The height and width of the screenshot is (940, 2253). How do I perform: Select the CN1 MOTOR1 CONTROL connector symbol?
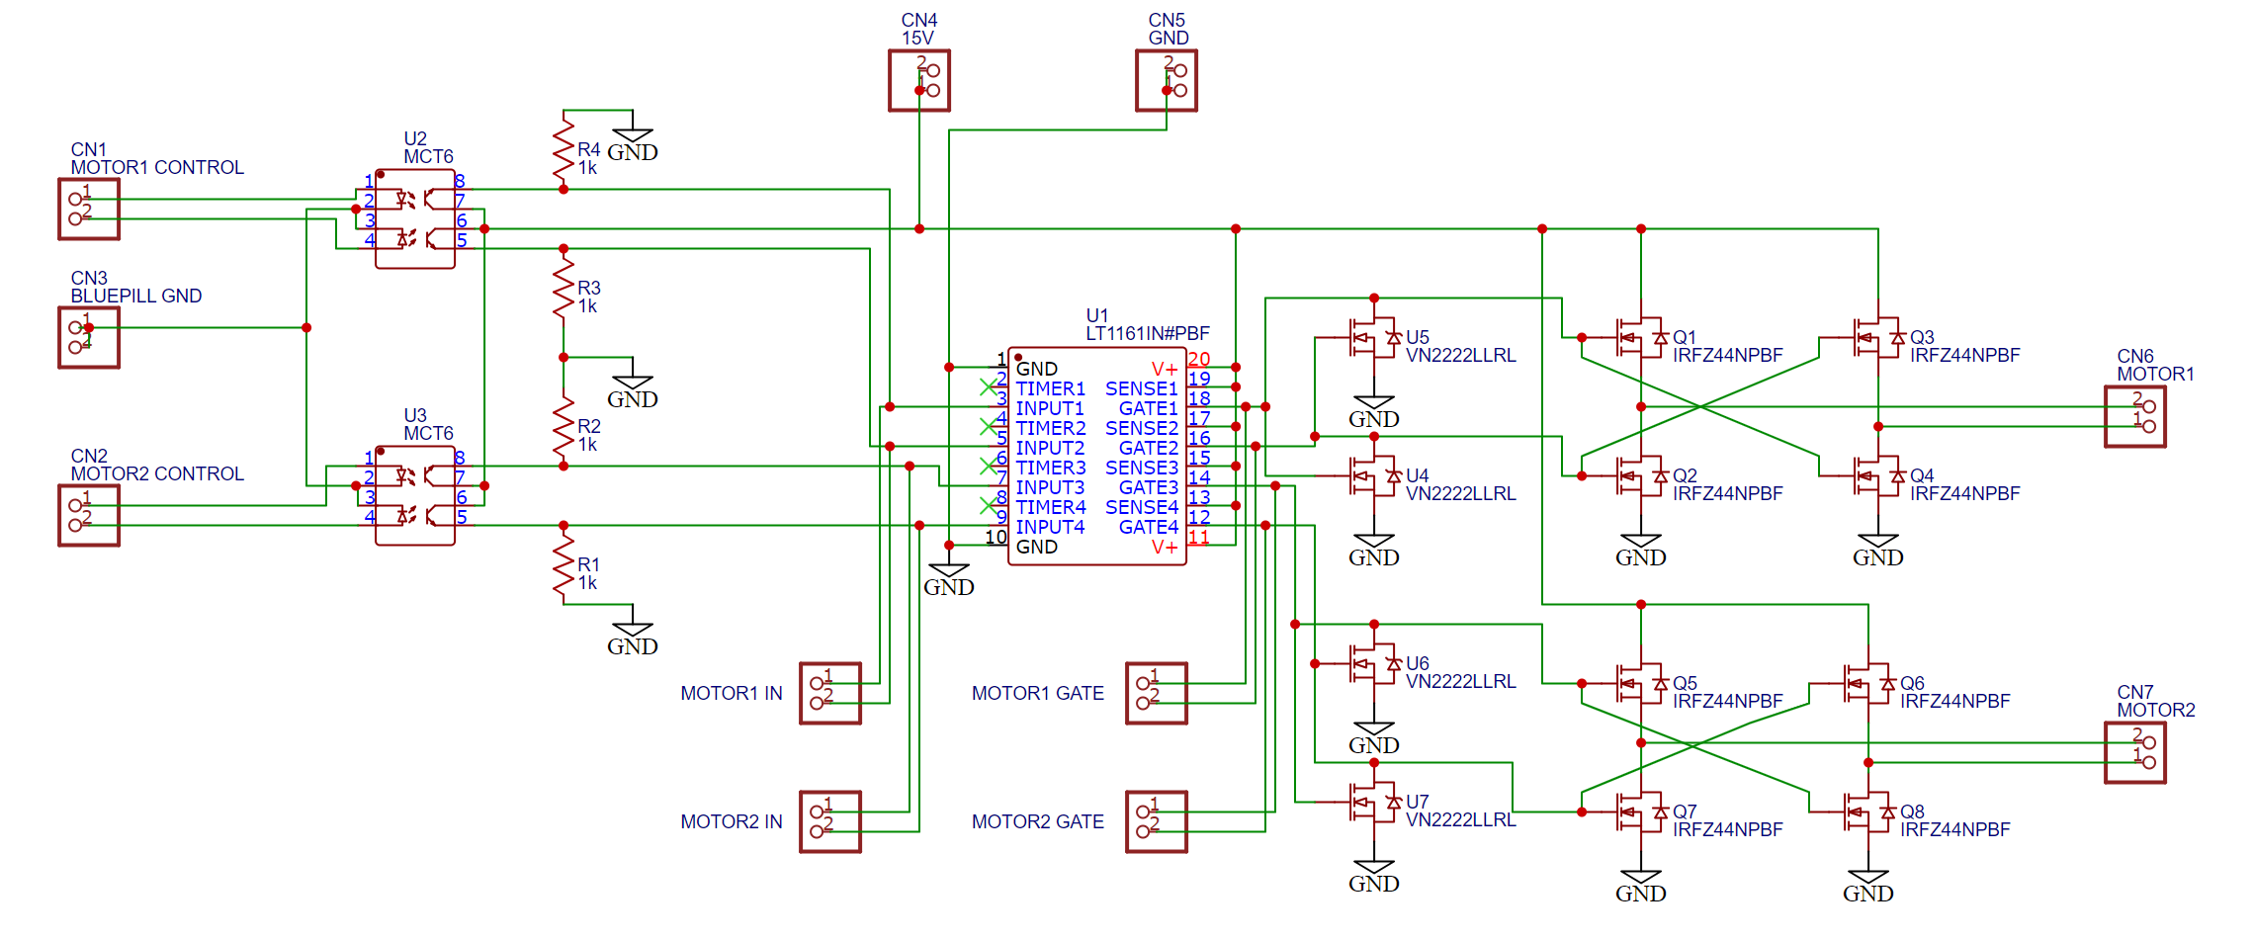[x=89, y=209]
